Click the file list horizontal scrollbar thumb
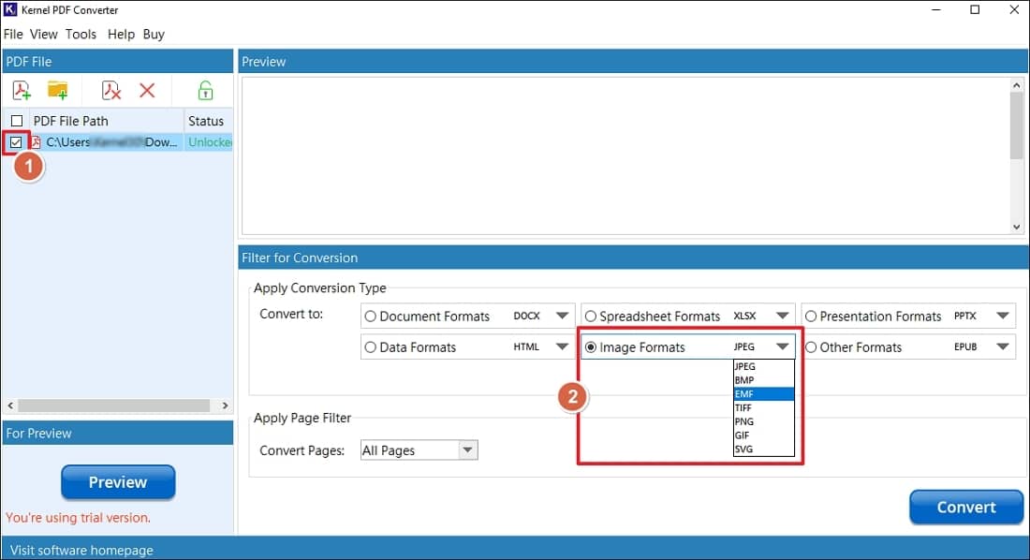 tap(113, 405)
